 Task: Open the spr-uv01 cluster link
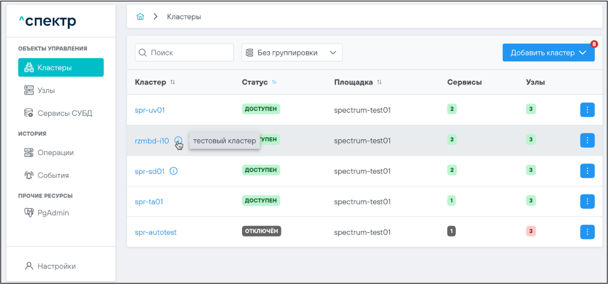click(x=150, y=110)
